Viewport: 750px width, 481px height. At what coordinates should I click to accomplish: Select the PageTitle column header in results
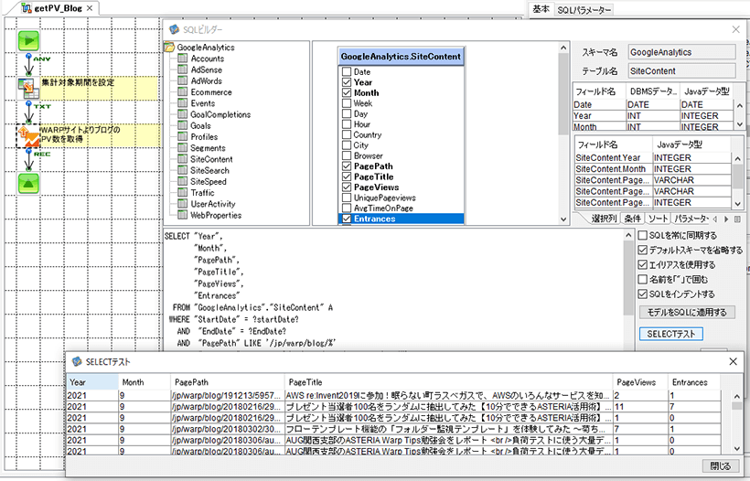449,382
